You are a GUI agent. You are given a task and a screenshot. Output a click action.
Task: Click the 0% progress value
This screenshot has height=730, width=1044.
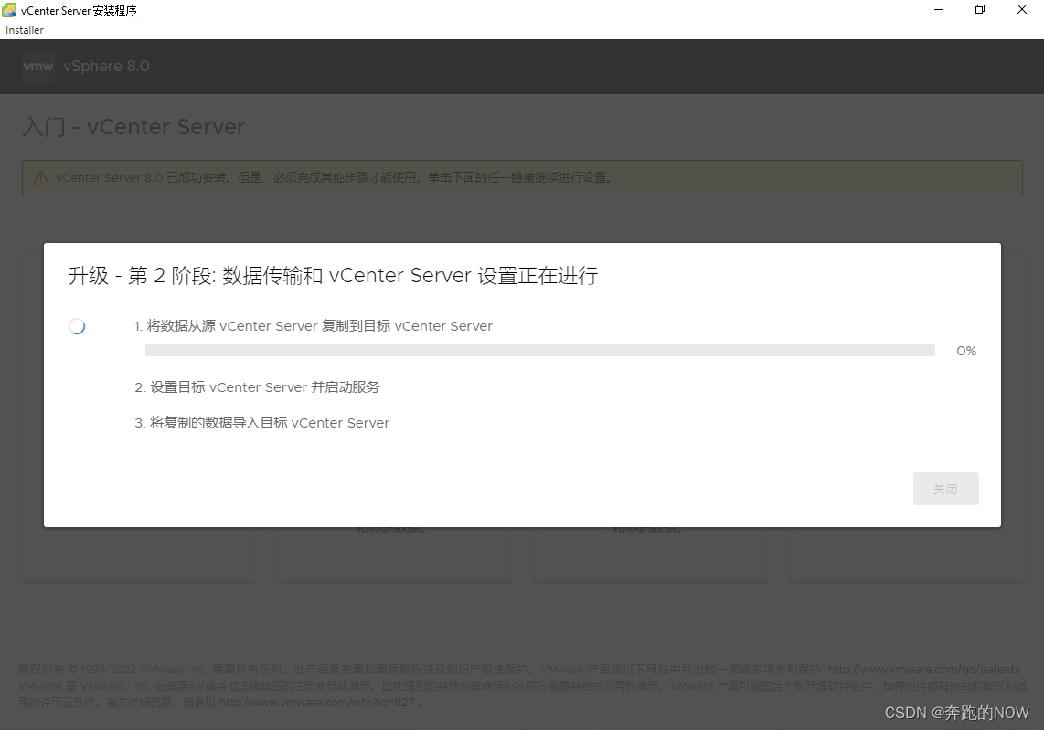point(966,351)
